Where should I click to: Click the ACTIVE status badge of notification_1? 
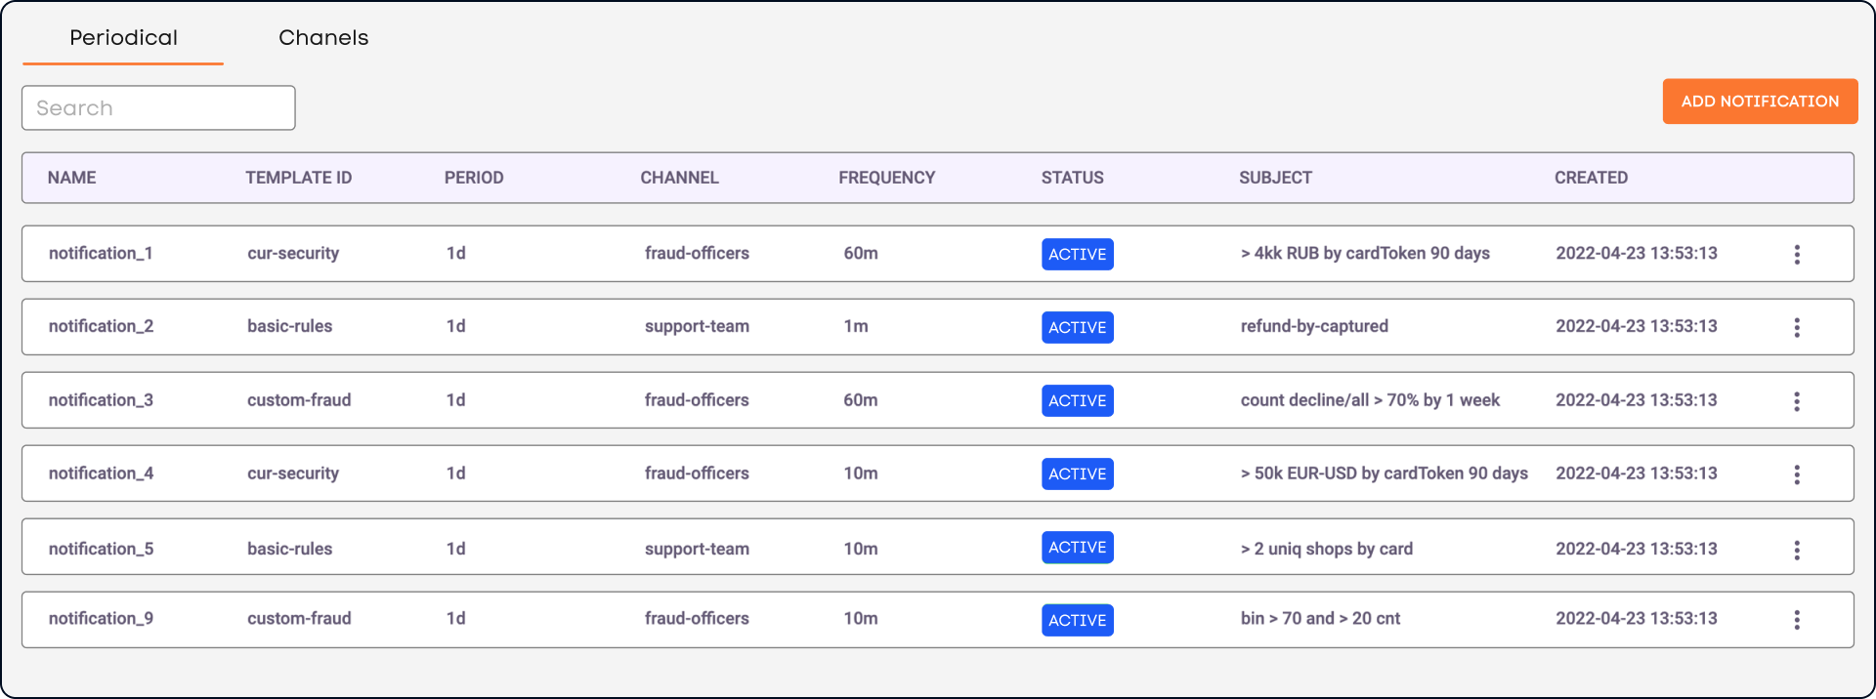pyautogui.click(x=1077, y=255)
